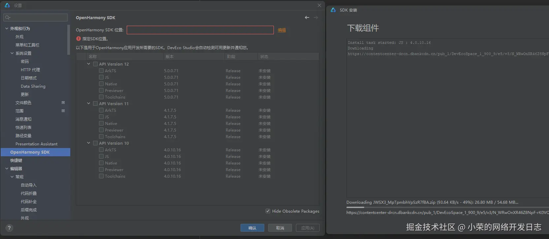549x239 pixels.
Task: Open 快捷键 settings page
Action: [16, 160]
